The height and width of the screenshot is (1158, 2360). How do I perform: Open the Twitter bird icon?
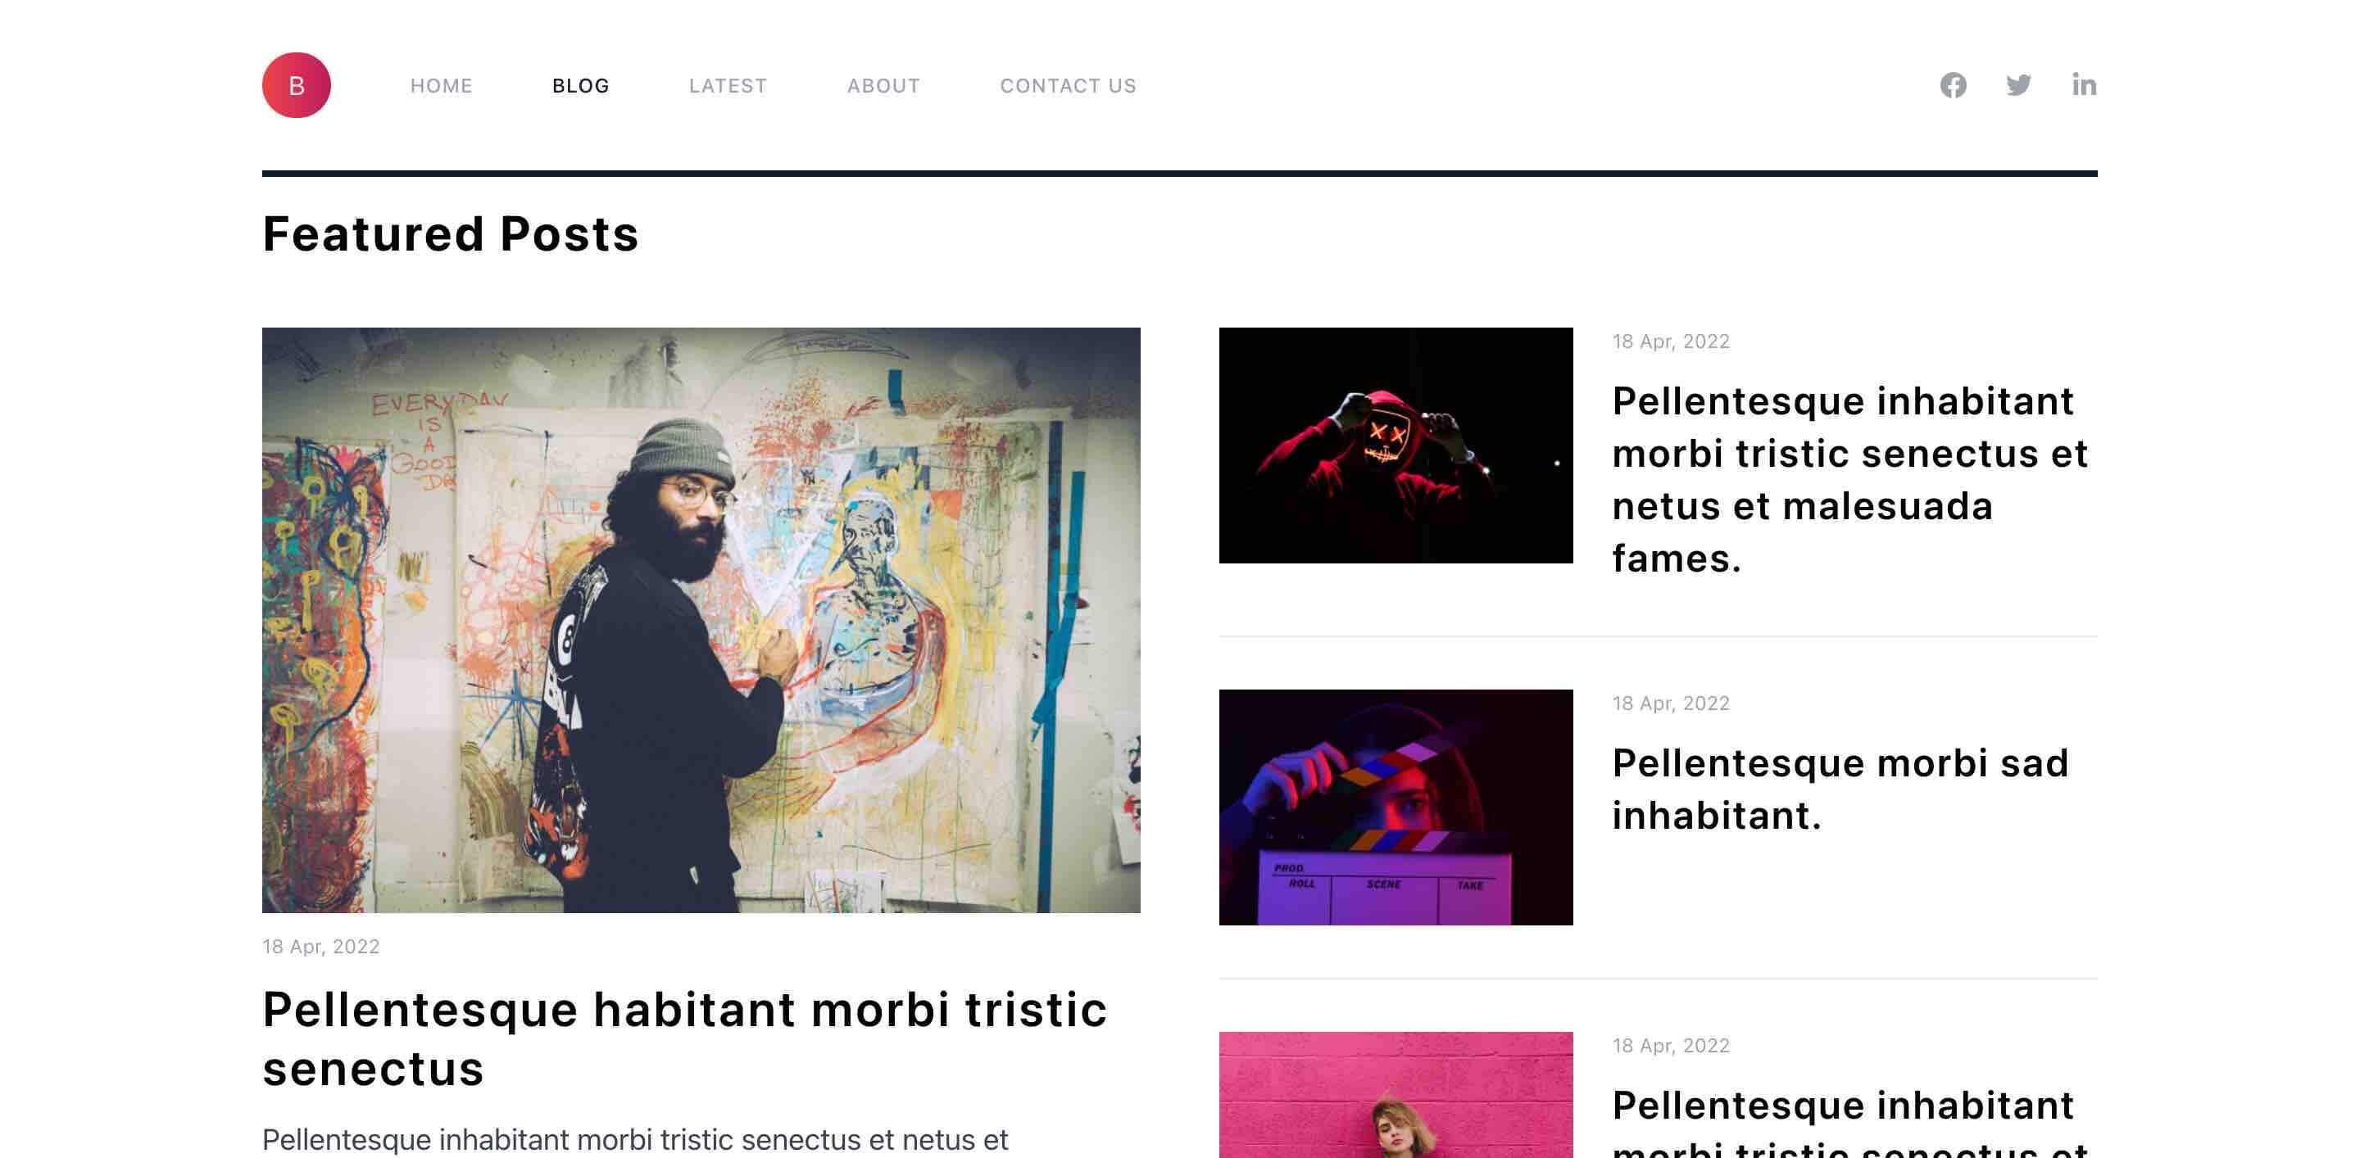(2018, 85)
